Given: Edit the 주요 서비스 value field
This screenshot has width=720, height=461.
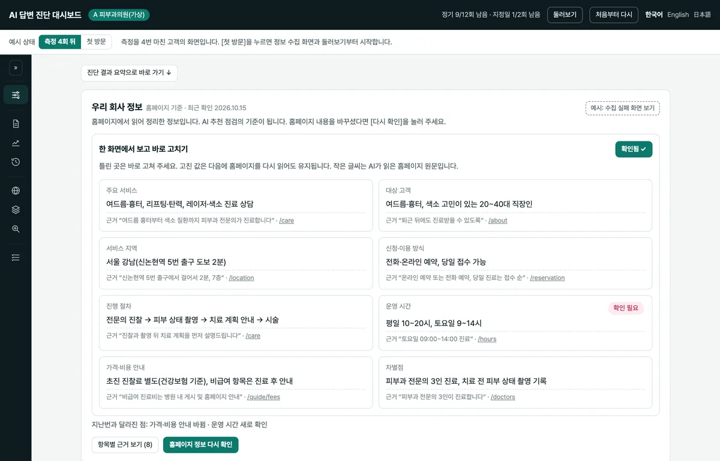Looking at the screenshot, I should 236,204.
